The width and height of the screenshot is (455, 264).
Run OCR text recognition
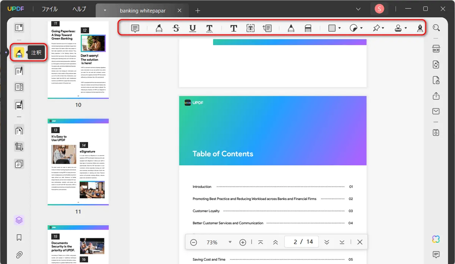[436, 49]
